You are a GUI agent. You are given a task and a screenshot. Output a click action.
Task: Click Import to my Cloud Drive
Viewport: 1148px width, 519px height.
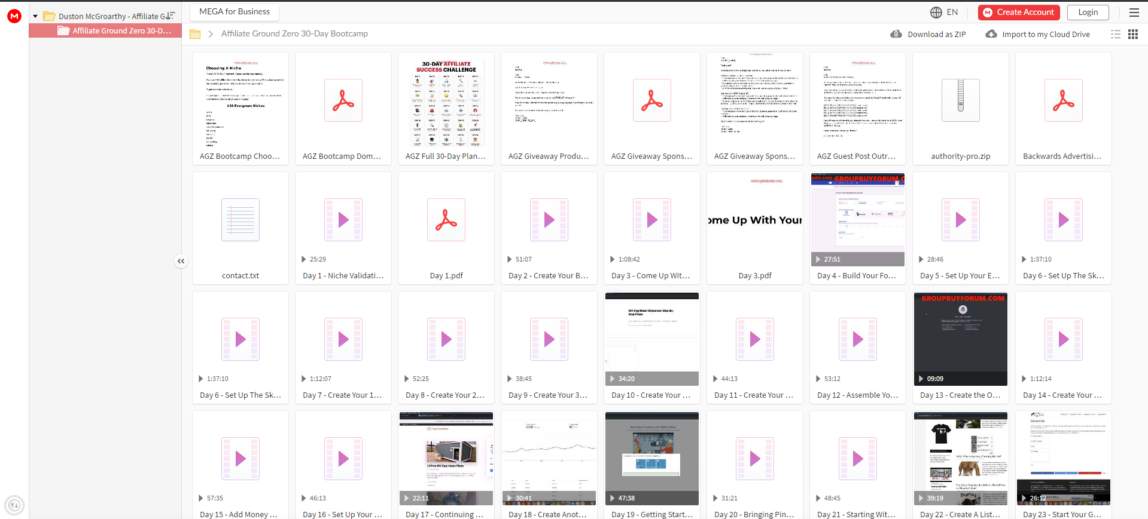tap(1037, 34)
